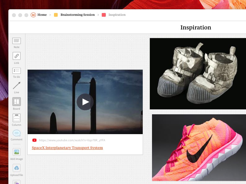Image resolution: width=246 pixels, height=184 pixels.
Task: Click the YouTube icon by the URL
Action: [34, 140]
